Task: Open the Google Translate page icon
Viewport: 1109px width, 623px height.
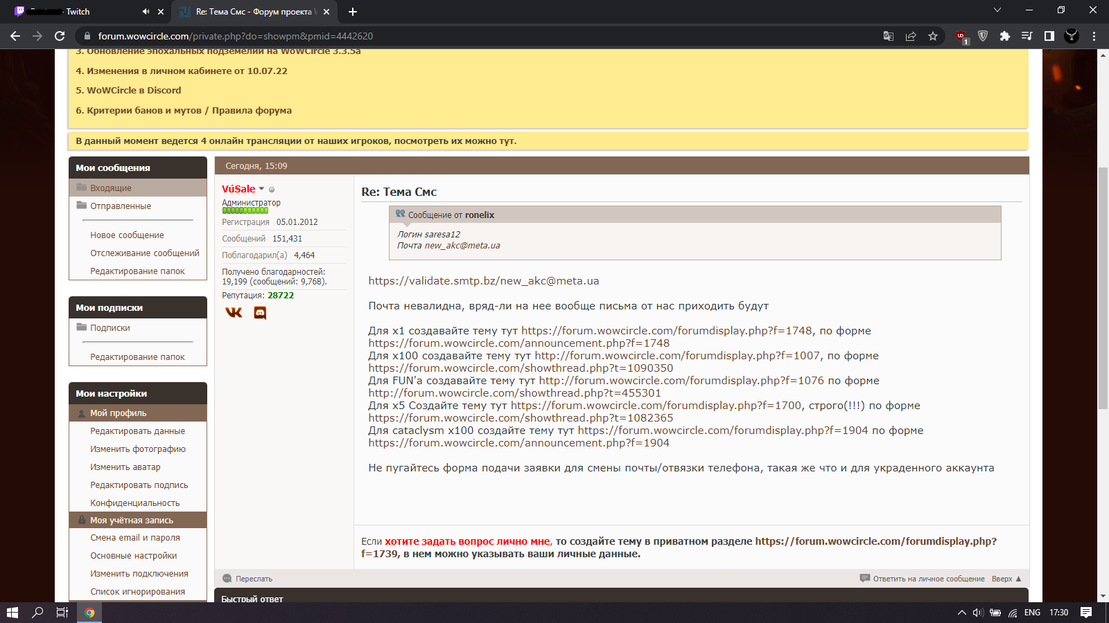Action: tap(889, 36)
